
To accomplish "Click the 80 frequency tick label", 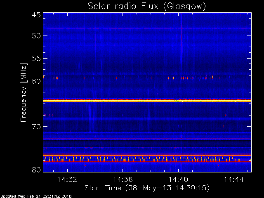I will 36,170.
